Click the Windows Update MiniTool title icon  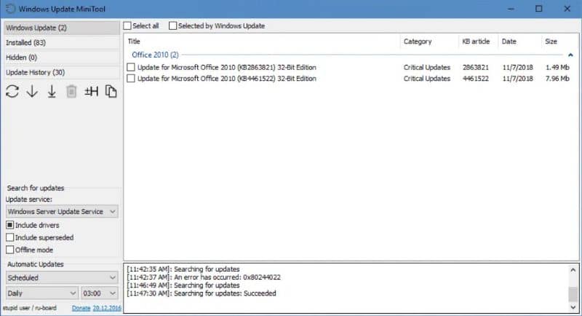point(10,9)
